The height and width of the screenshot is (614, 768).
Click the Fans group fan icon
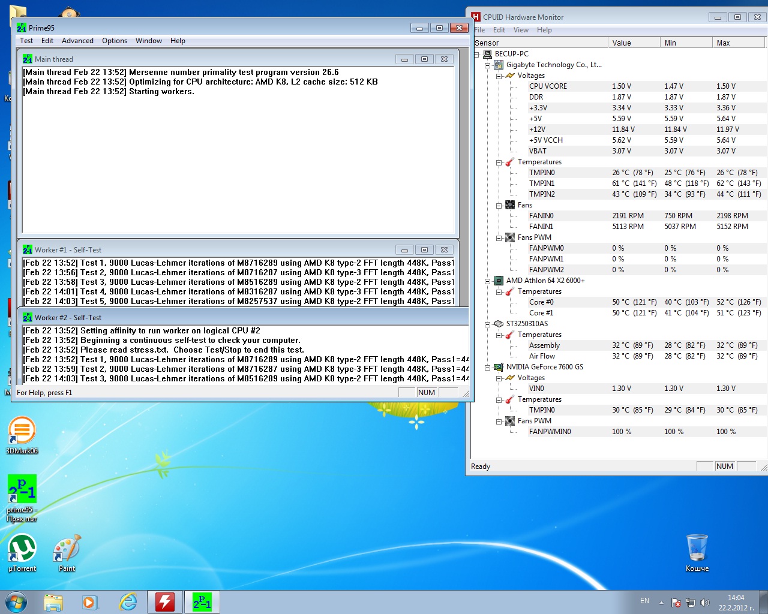[x=509, y=205]
